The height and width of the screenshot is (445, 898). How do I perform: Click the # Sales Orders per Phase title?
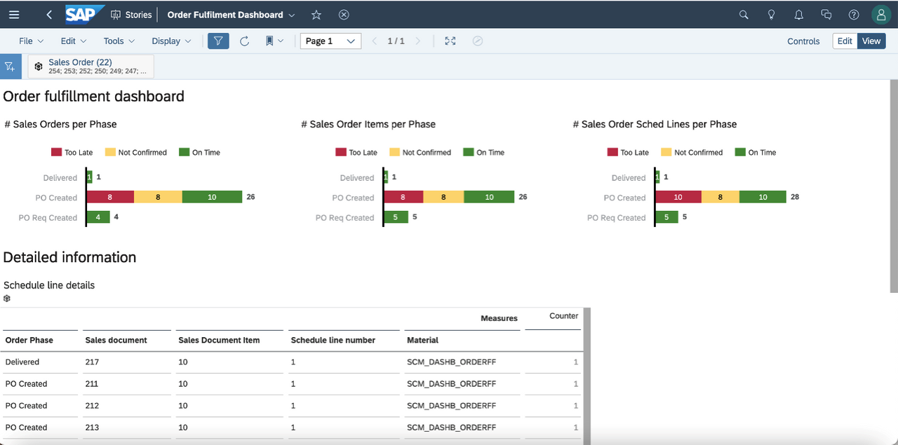pos(60,124)
